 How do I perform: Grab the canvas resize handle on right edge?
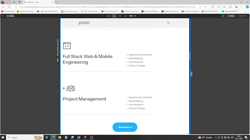191,74
